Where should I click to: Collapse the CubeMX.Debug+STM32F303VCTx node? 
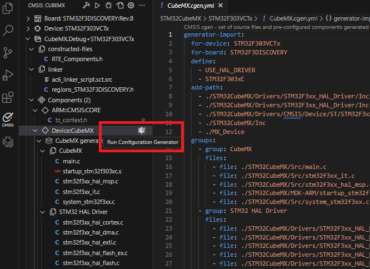28,39
